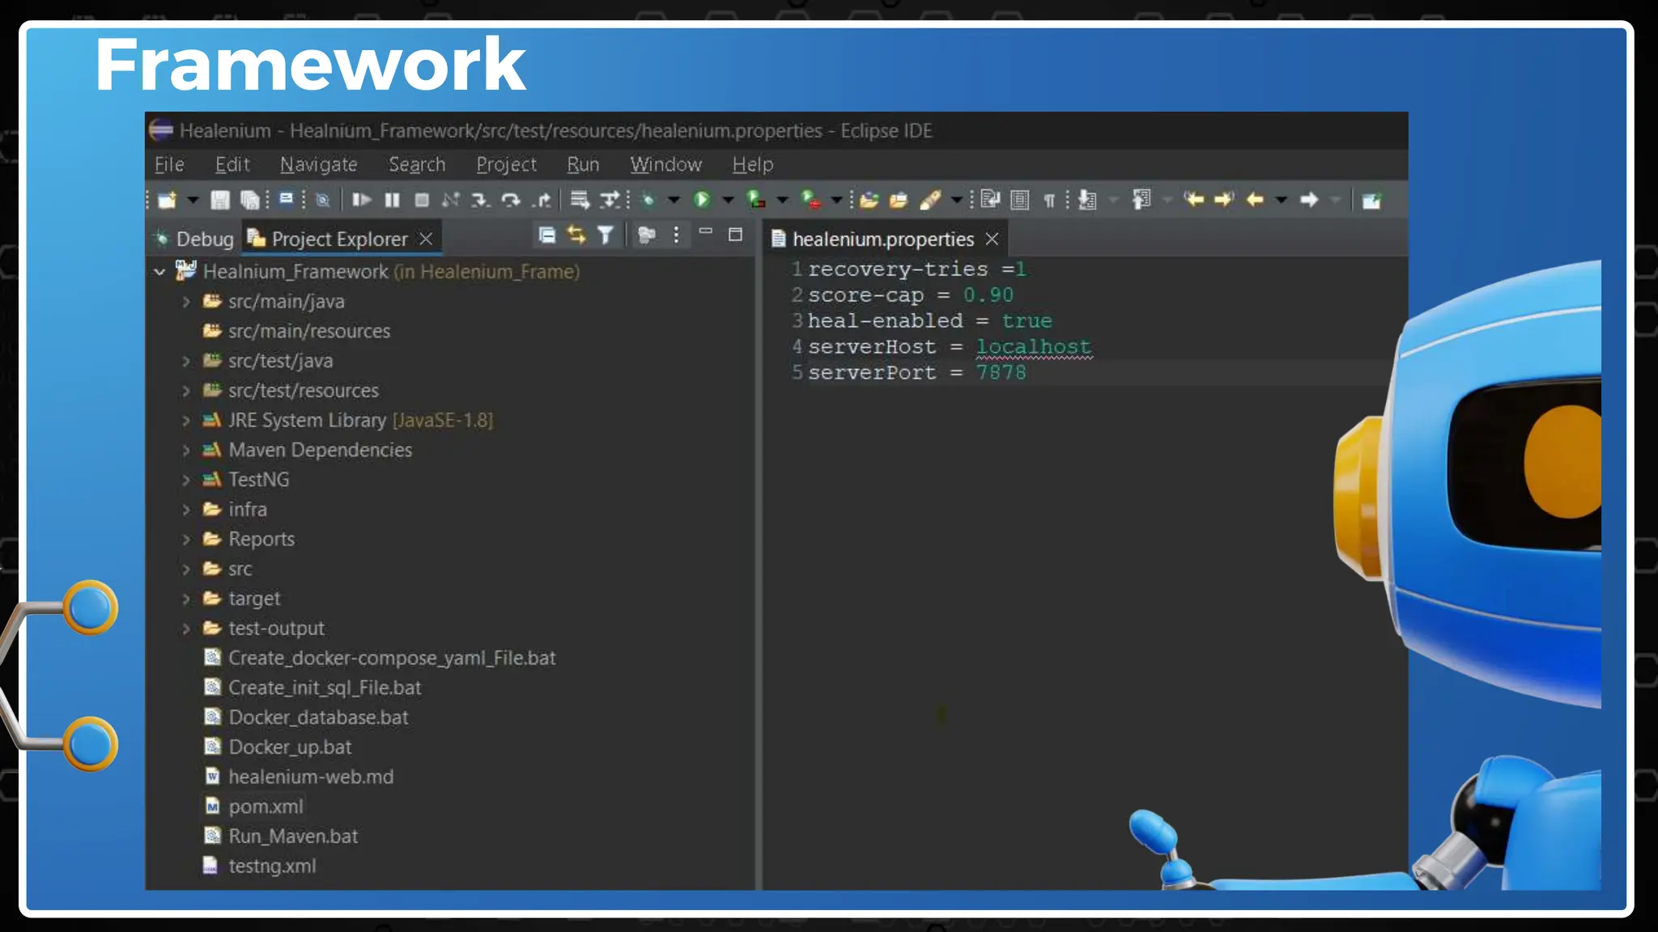Viewport: 1658px width, 932px height.
Task: Click the Next Annotation icon
Action: pos(1087,200)
